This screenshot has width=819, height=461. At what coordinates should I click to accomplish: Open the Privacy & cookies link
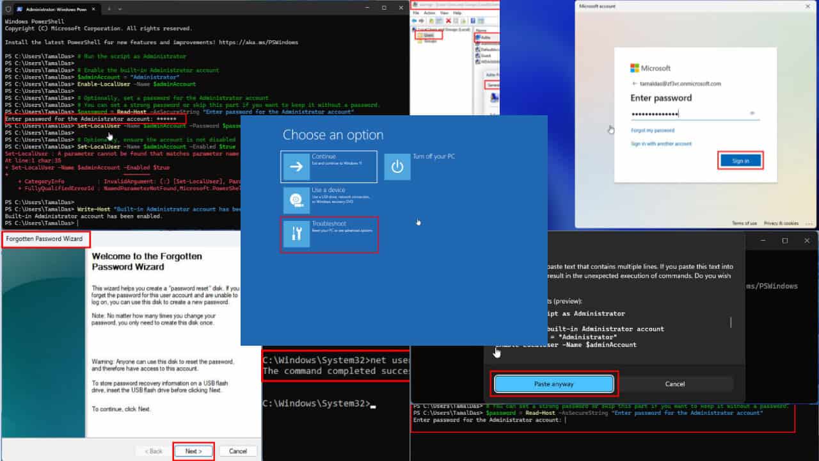point(781,223)
